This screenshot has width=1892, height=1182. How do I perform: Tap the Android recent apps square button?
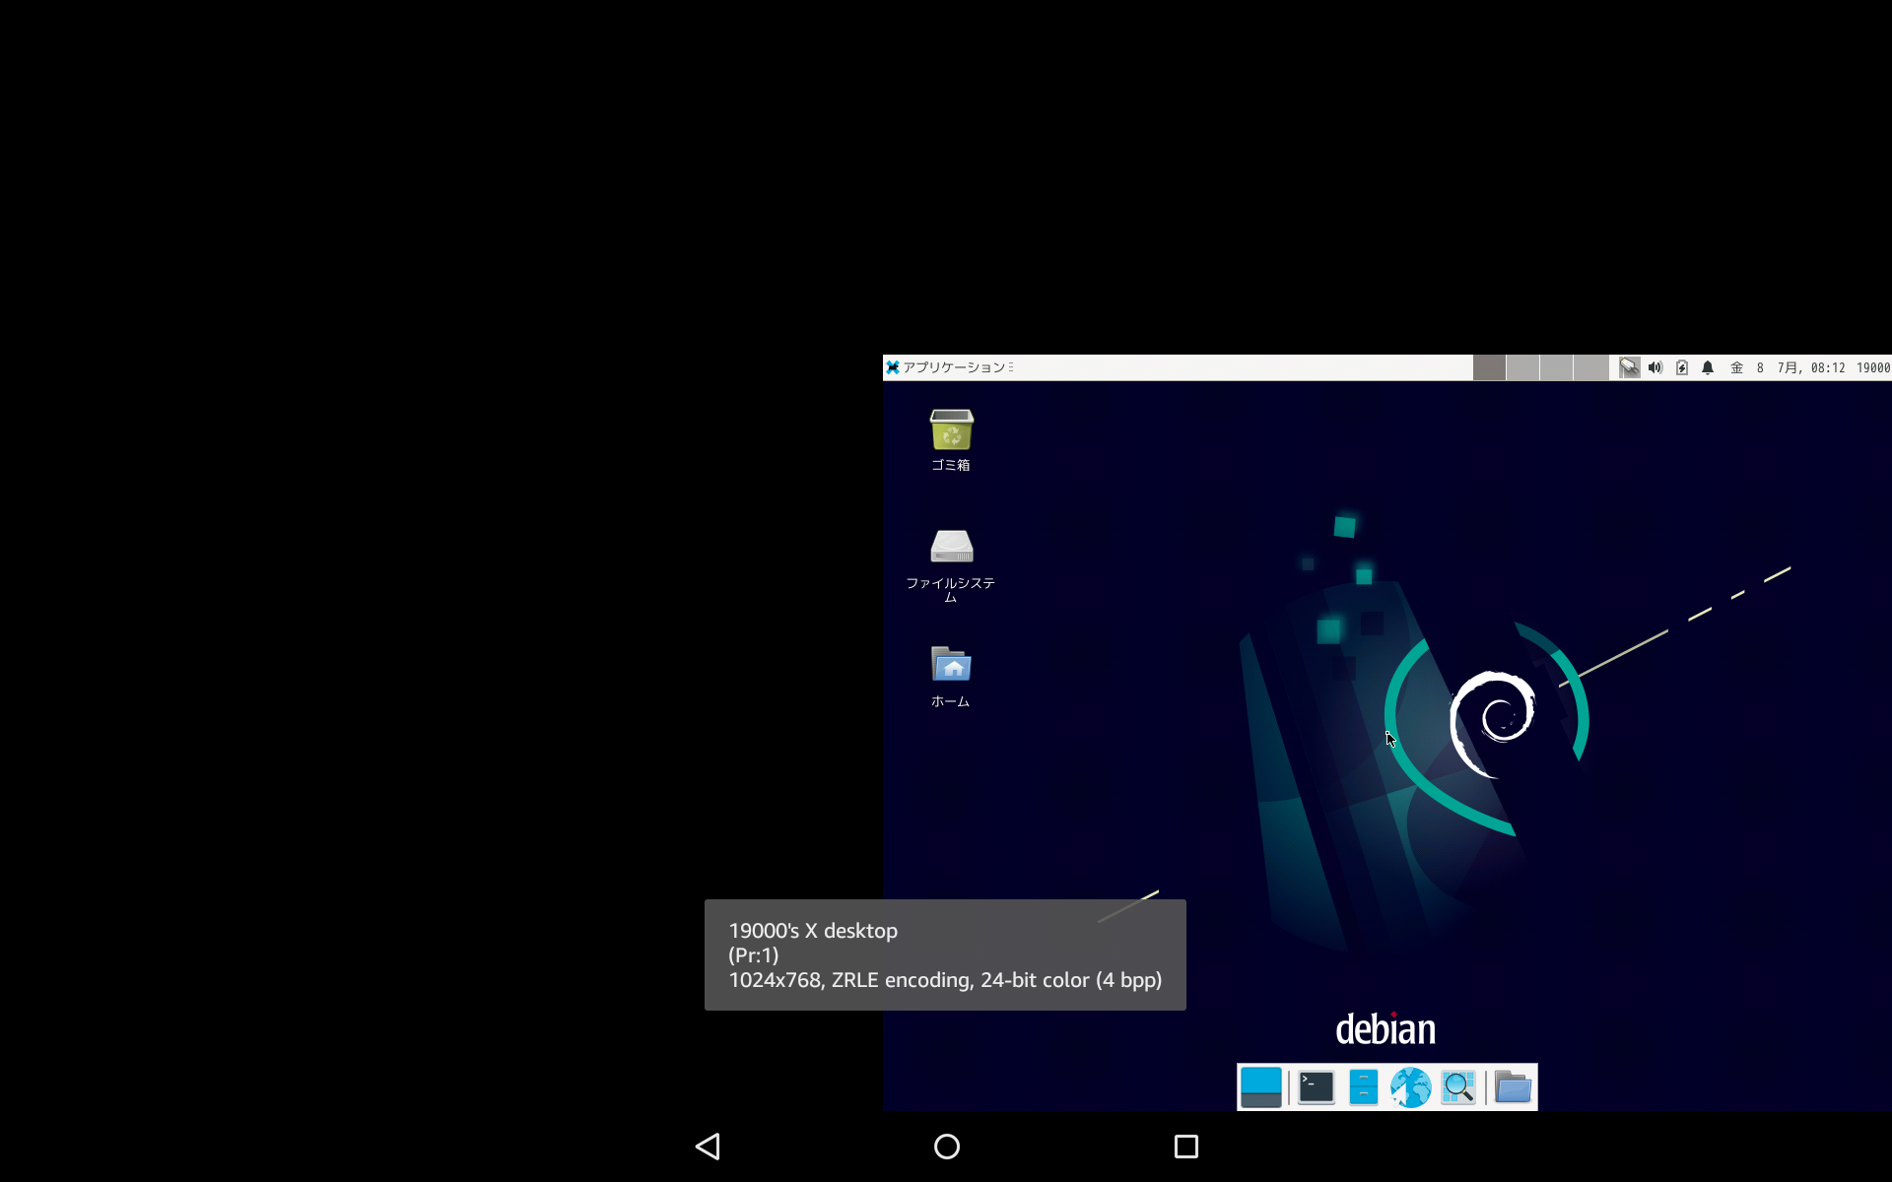(1186, 1147)
